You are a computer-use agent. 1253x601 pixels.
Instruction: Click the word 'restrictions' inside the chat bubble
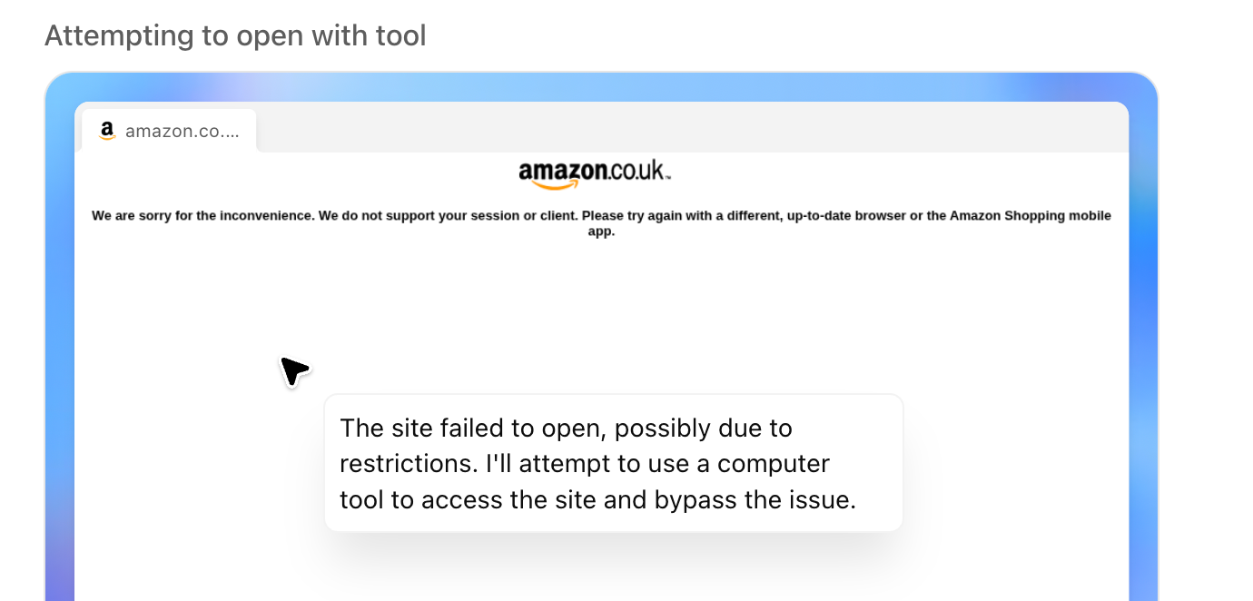pyautogui.click(x=403, y=463)
